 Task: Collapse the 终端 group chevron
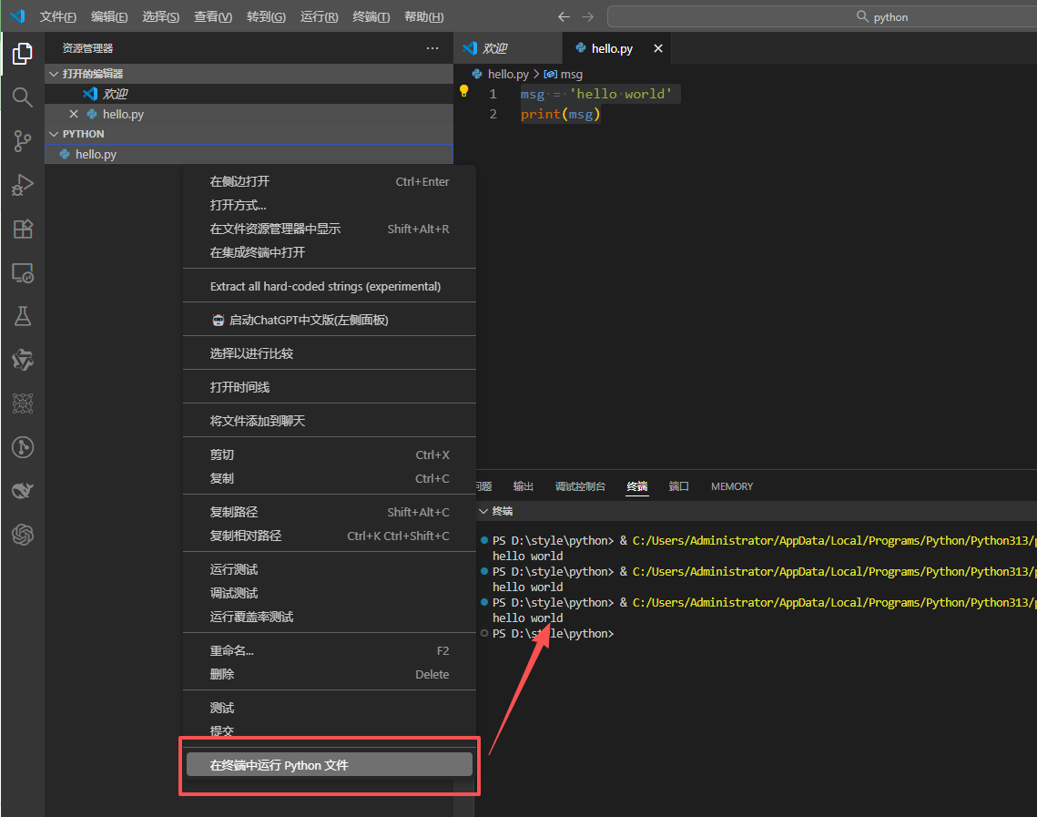coord(483,511)
